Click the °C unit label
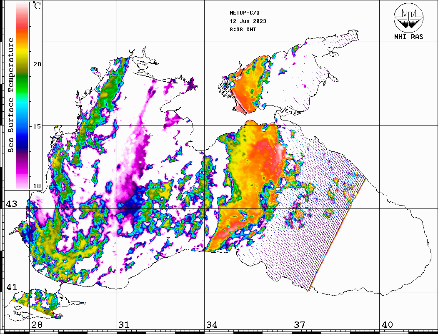The width and height of the screenshot is (438, 334). [37, 6]
